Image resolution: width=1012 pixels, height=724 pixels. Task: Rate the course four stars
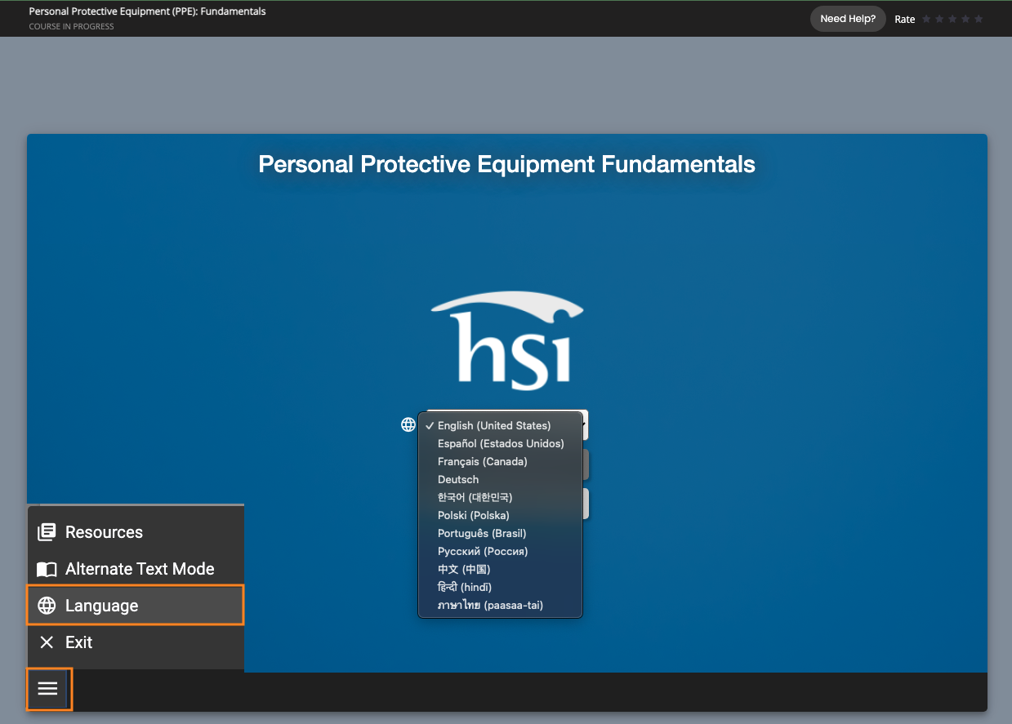click(x=965, y=19)
